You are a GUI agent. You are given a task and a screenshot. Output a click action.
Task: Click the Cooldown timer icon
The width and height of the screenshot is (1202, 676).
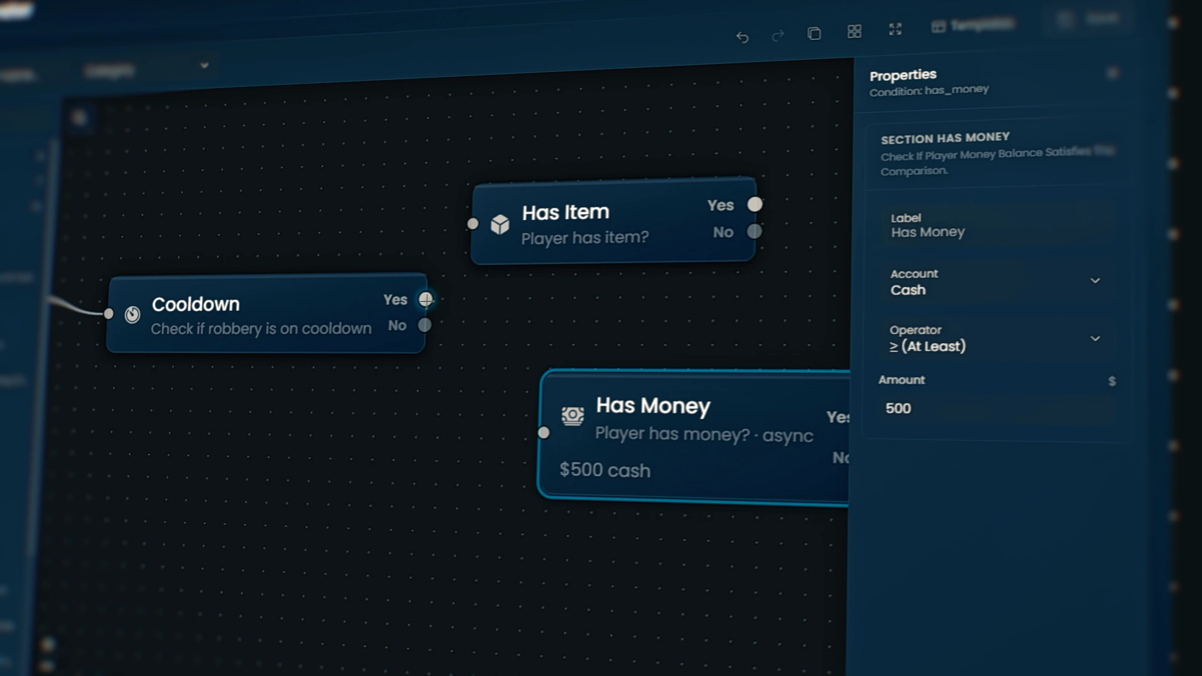click(132, 314)
